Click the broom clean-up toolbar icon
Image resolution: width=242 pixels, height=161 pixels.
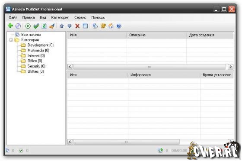pos(52,26)
